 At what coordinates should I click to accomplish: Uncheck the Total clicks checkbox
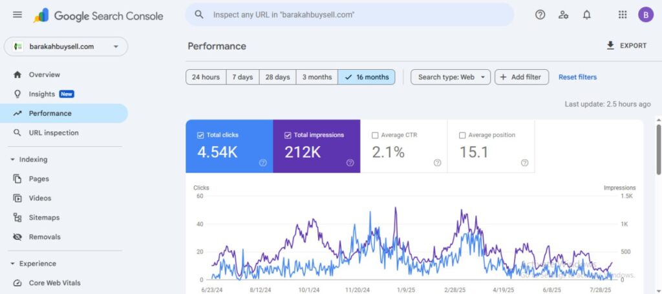(200, 136)
